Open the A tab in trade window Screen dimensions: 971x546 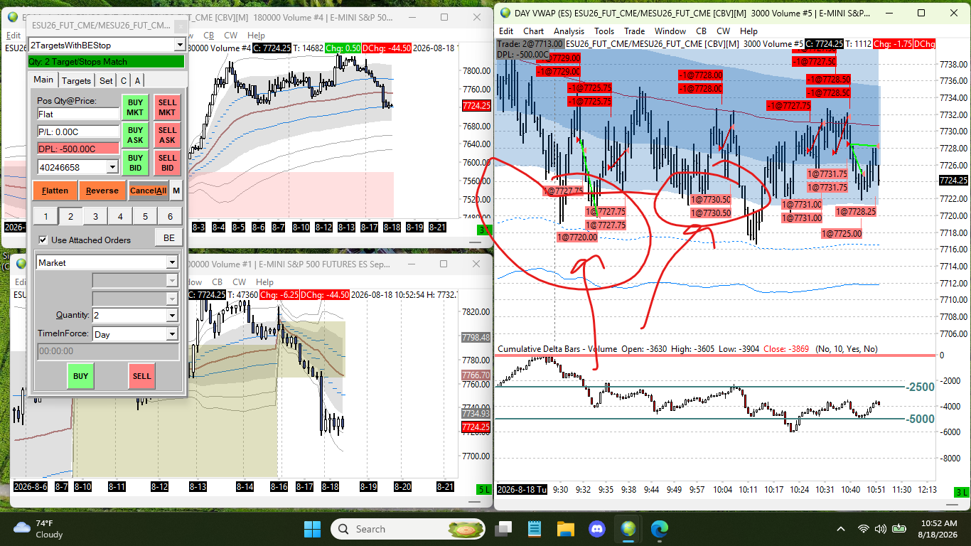coord(137,81)
